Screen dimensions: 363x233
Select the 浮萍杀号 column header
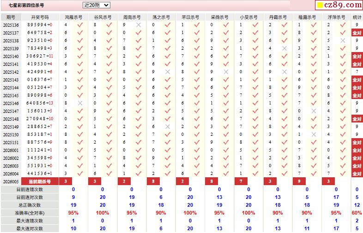pos(336,17)
